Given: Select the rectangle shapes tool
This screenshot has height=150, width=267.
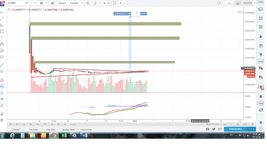Looking at the screenshot, I should click(x=2, y=32).
